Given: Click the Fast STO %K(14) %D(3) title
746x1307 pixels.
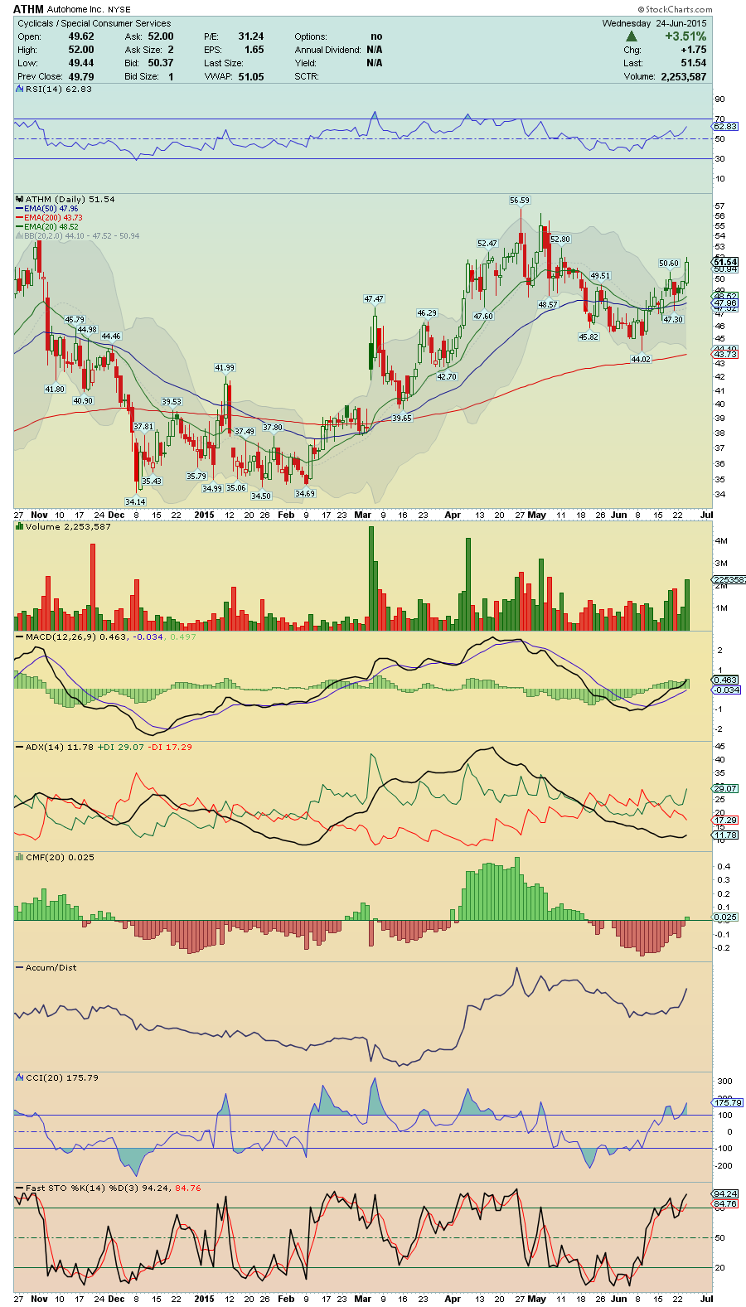Looking at the screenshot, I should click(x=82, y=1188).
